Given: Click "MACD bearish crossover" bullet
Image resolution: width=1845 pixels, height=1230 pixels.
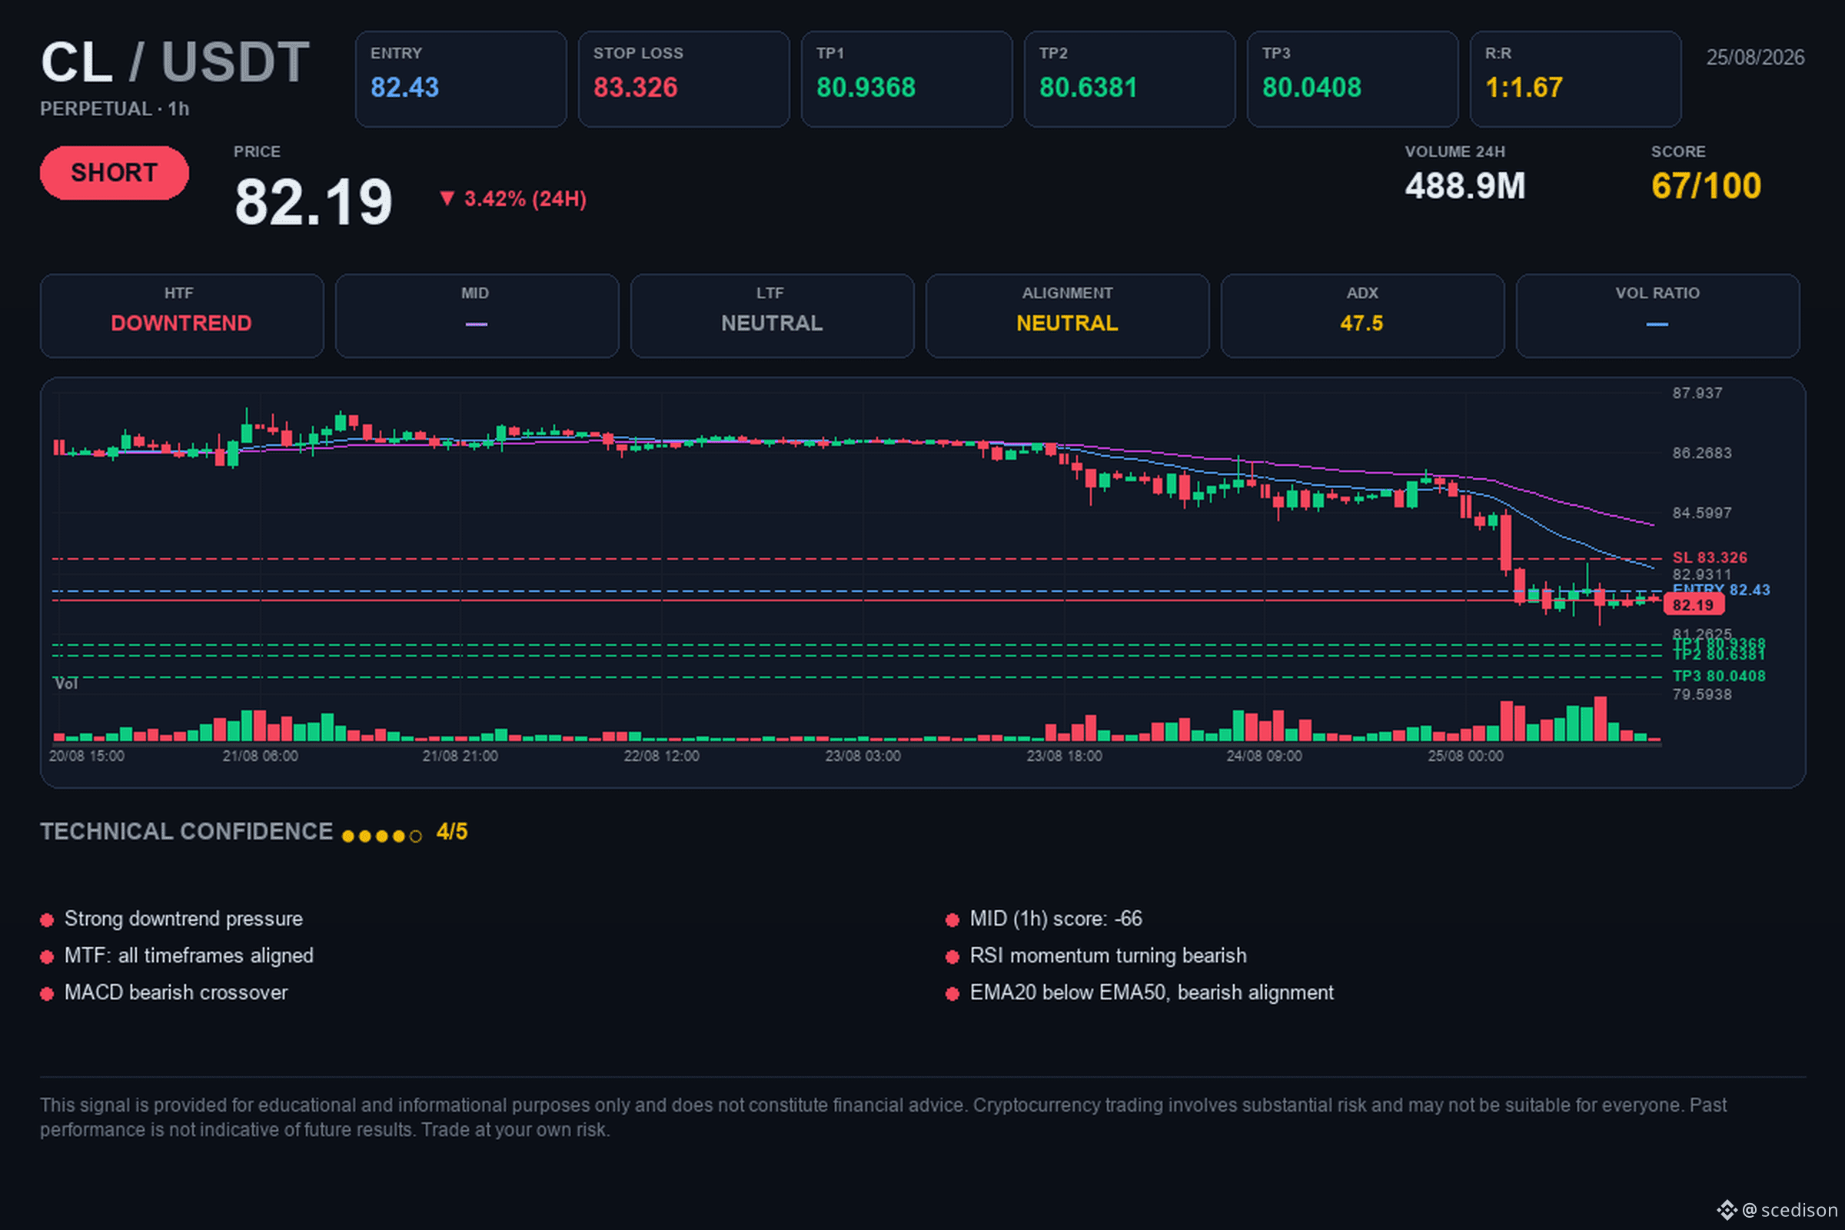Looking at the screenshot, I should (x=176, y=992).
